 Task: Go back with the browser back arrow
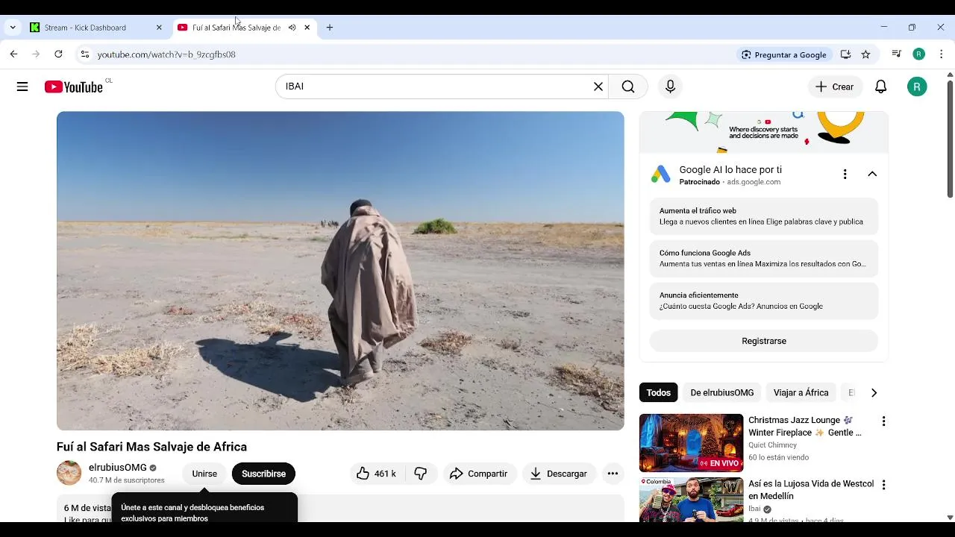[13, 54]
